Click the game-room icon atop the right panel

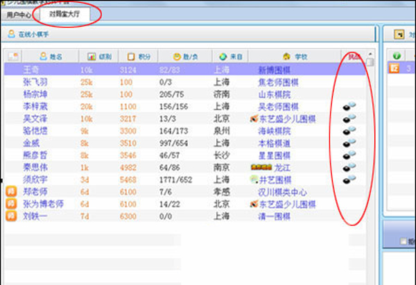399,34
